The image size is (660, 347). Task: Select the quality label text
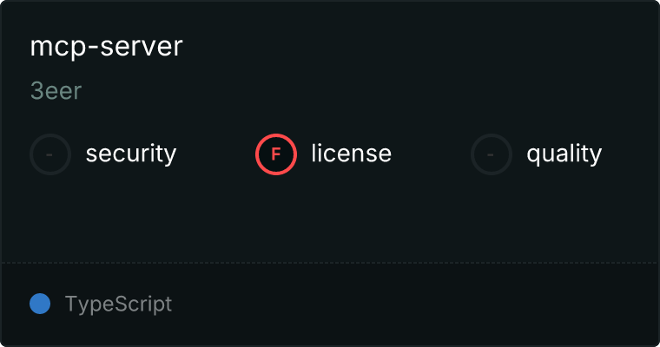(x=564, y=154)
